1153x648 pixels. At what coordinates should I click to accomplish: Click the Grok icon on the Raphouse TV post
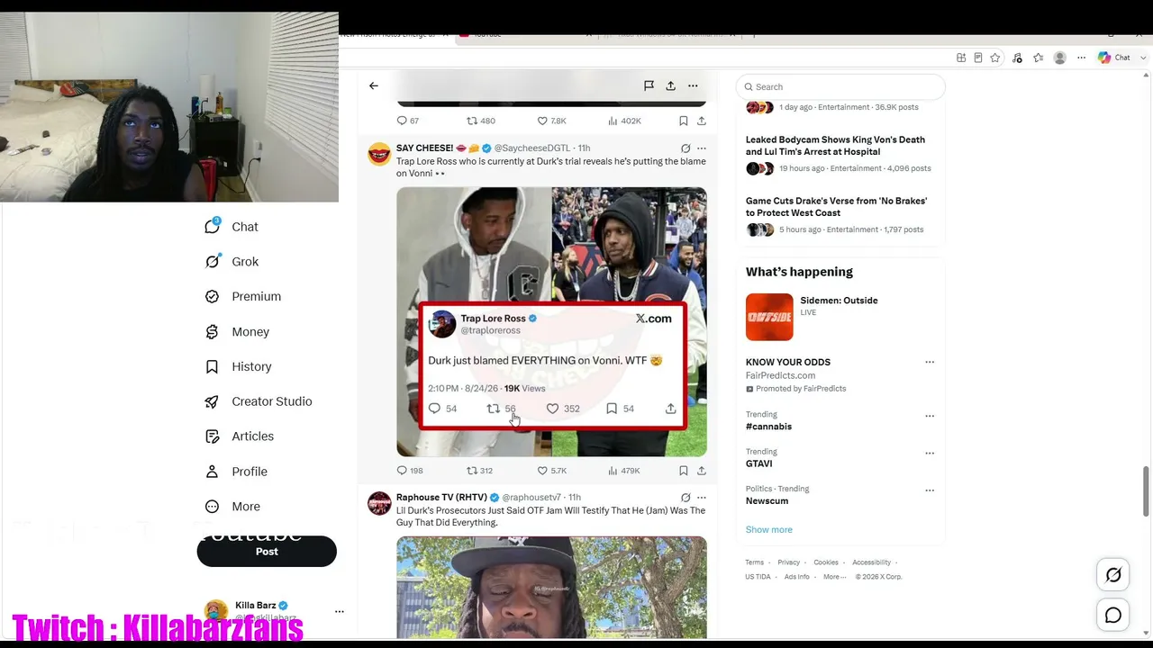point(685,498)
